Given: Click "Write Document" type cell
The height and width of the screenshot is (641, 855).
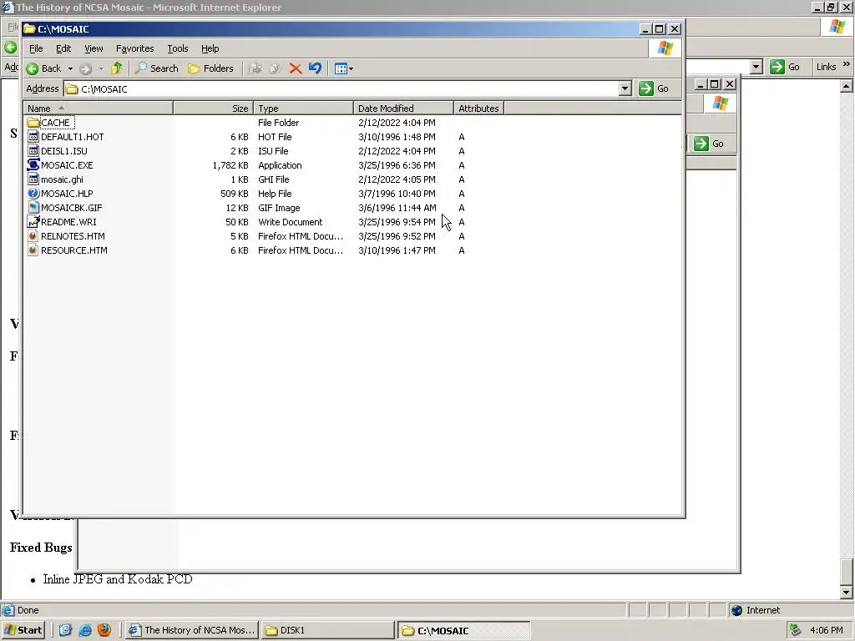Looking at the screenshot, I should 290,222.
